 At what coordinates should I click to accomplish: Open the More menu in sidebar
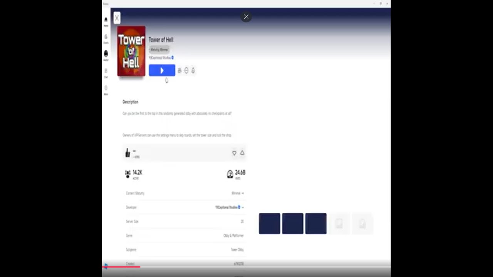click(106, 90)
